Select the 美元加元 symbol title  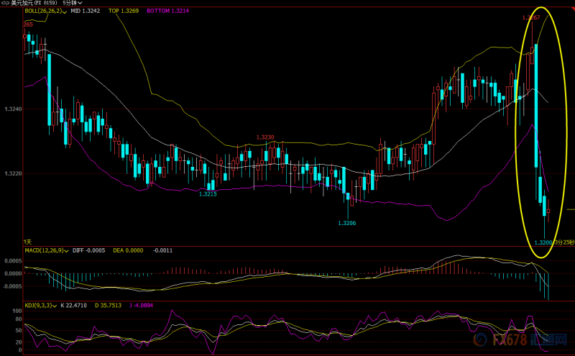point(22,3)
